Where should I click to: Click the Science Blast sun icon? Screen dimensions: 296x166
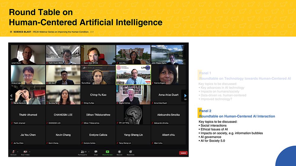tap(11, 32)
